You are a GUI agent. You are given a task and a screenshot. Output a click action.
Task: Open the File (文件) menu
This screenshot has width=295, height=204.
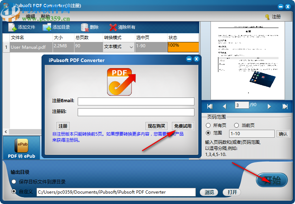pyautogui.click(x=15, y=16)
